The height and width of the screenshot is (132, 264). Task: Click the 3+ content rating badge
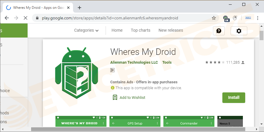(x=112, y=70)
